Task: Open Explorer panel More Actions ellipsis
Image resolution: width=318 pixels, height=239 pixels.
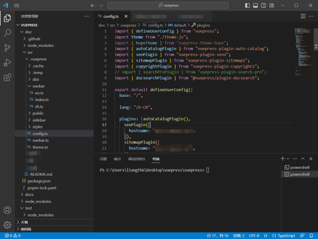Action: click(x=87, y=16)
